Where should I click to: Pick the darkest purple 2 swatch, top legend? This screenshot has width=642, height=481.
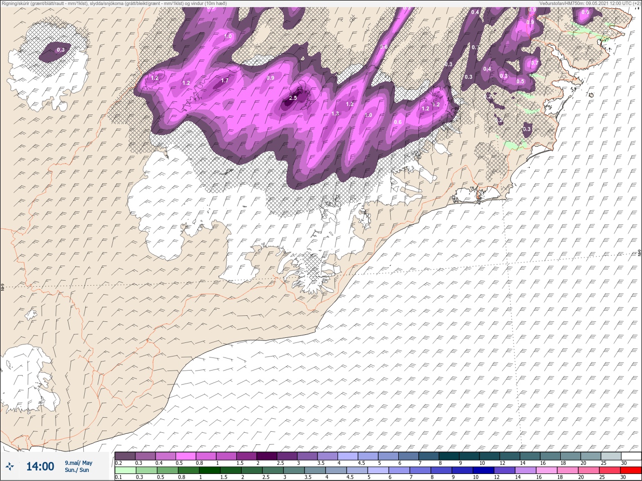coord(267,456)
